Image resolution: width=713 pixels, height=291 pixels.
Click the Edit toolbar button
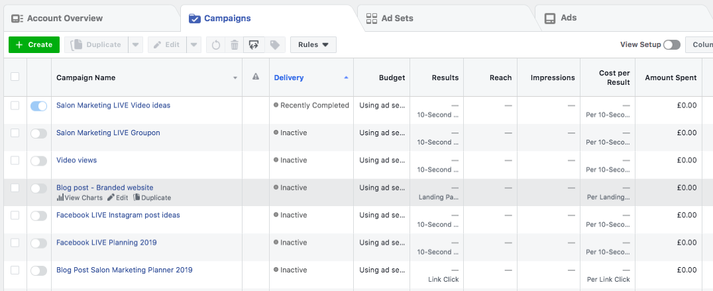click(x=167, y=44)
